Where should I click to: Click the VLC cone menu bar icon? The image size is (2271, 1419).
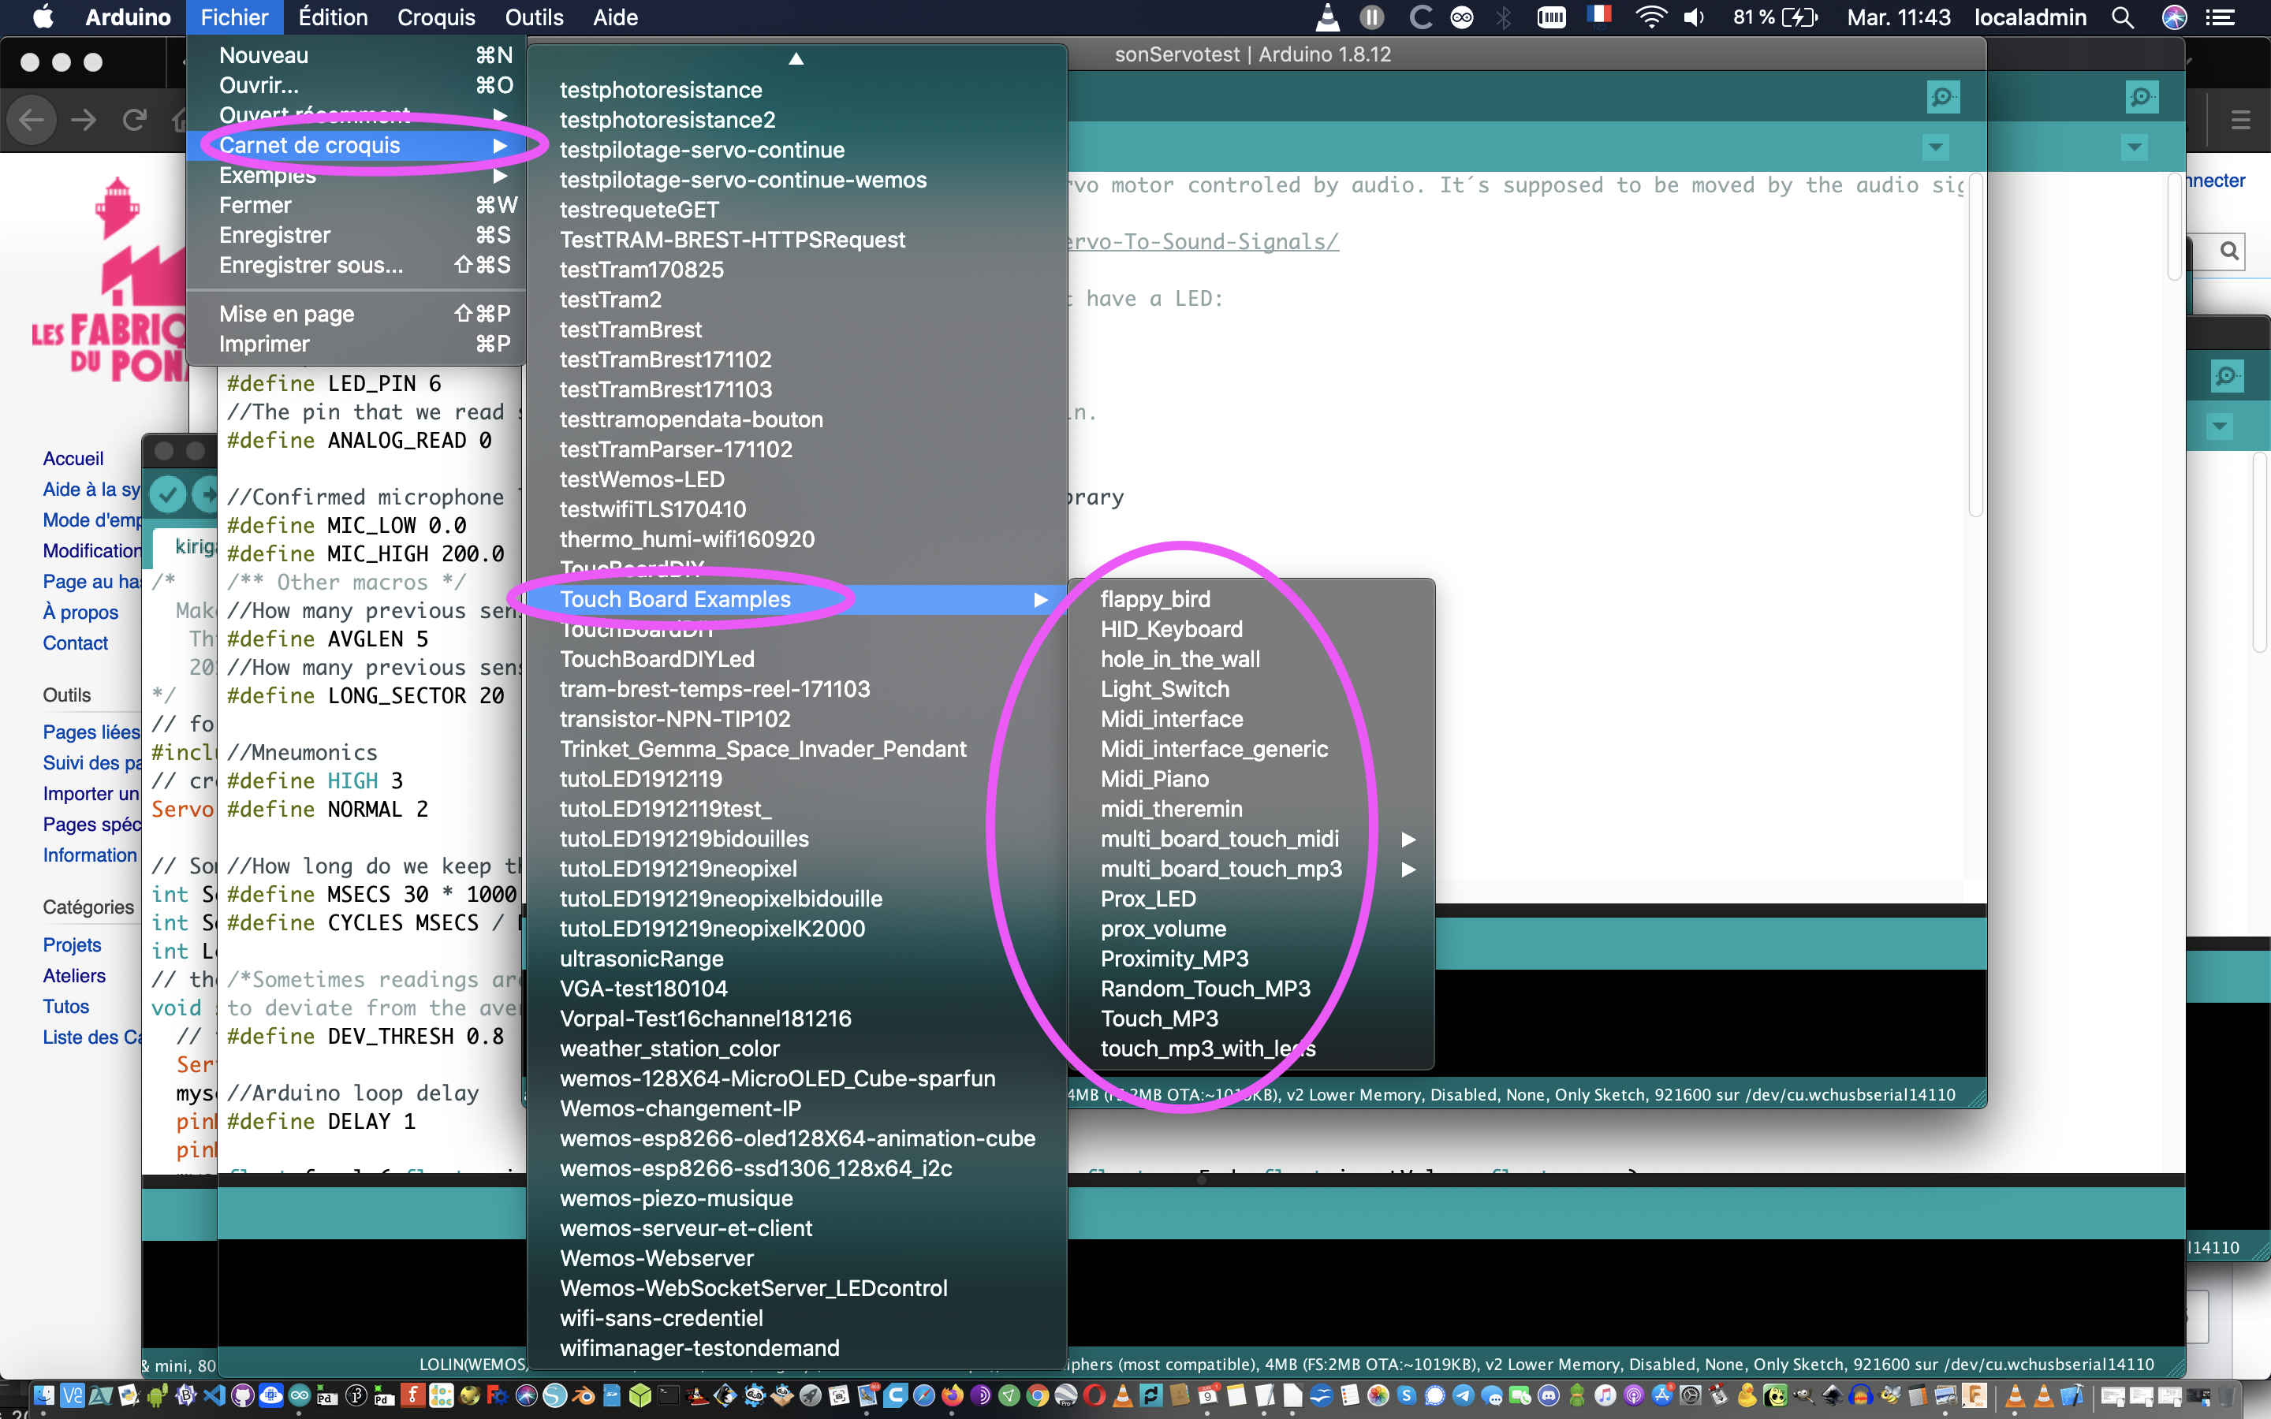tap(1327, 17)
